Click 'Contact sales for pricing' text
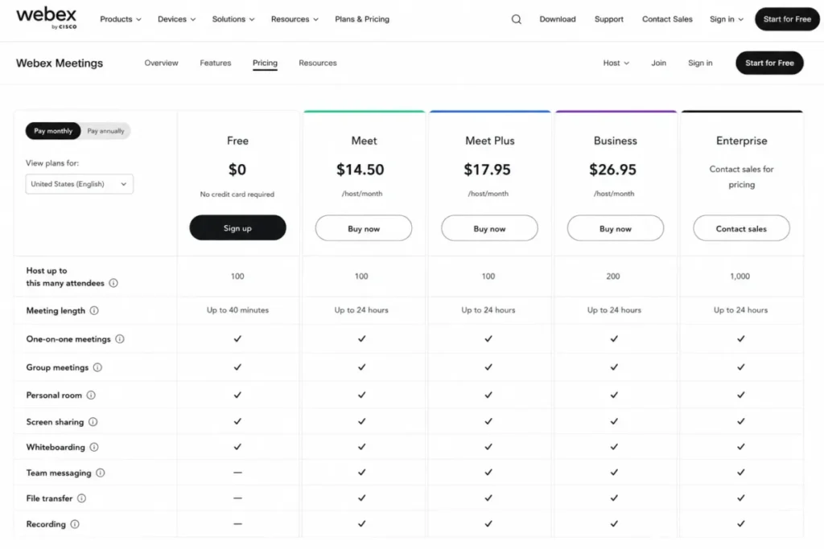 point(741,177)
